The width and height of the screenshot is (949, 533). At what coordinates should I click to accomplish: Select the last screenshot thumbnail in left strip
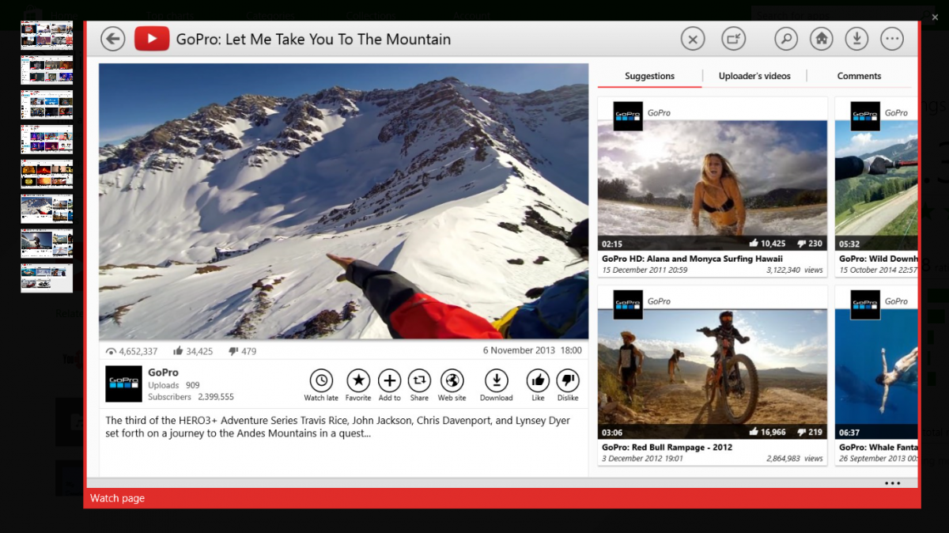47,278
